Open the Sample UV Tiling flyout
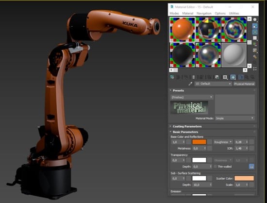This screenshot has height=203, width=267. (255, 38)
